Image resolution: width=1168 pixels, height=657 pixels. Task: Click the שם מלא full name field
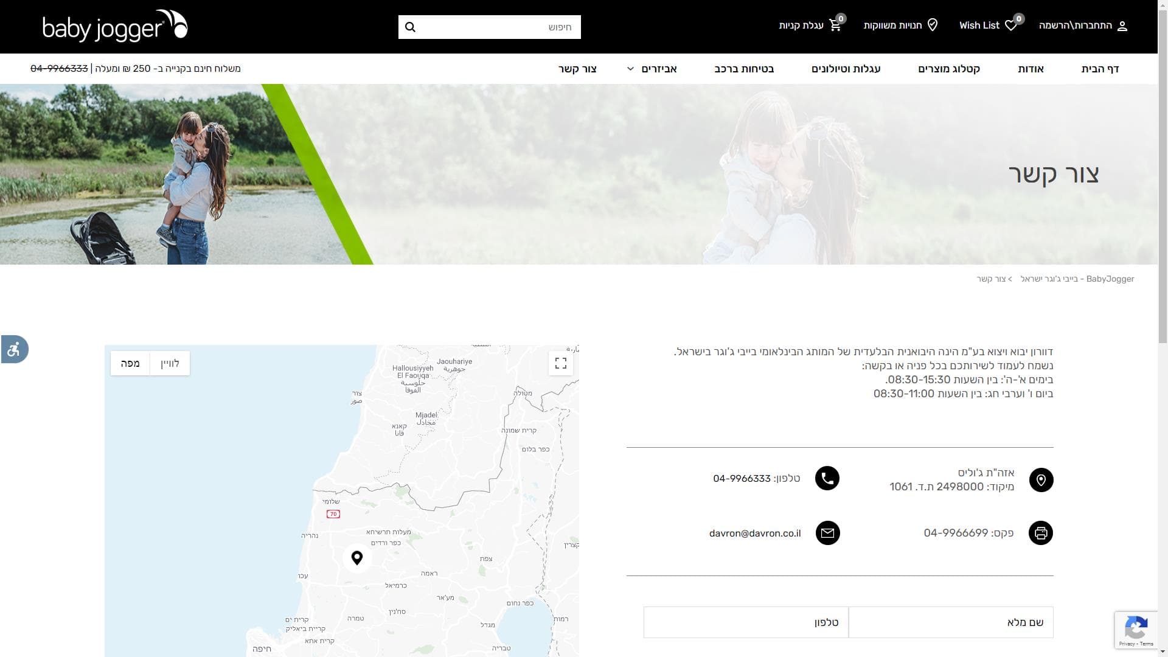coord(950,622)
